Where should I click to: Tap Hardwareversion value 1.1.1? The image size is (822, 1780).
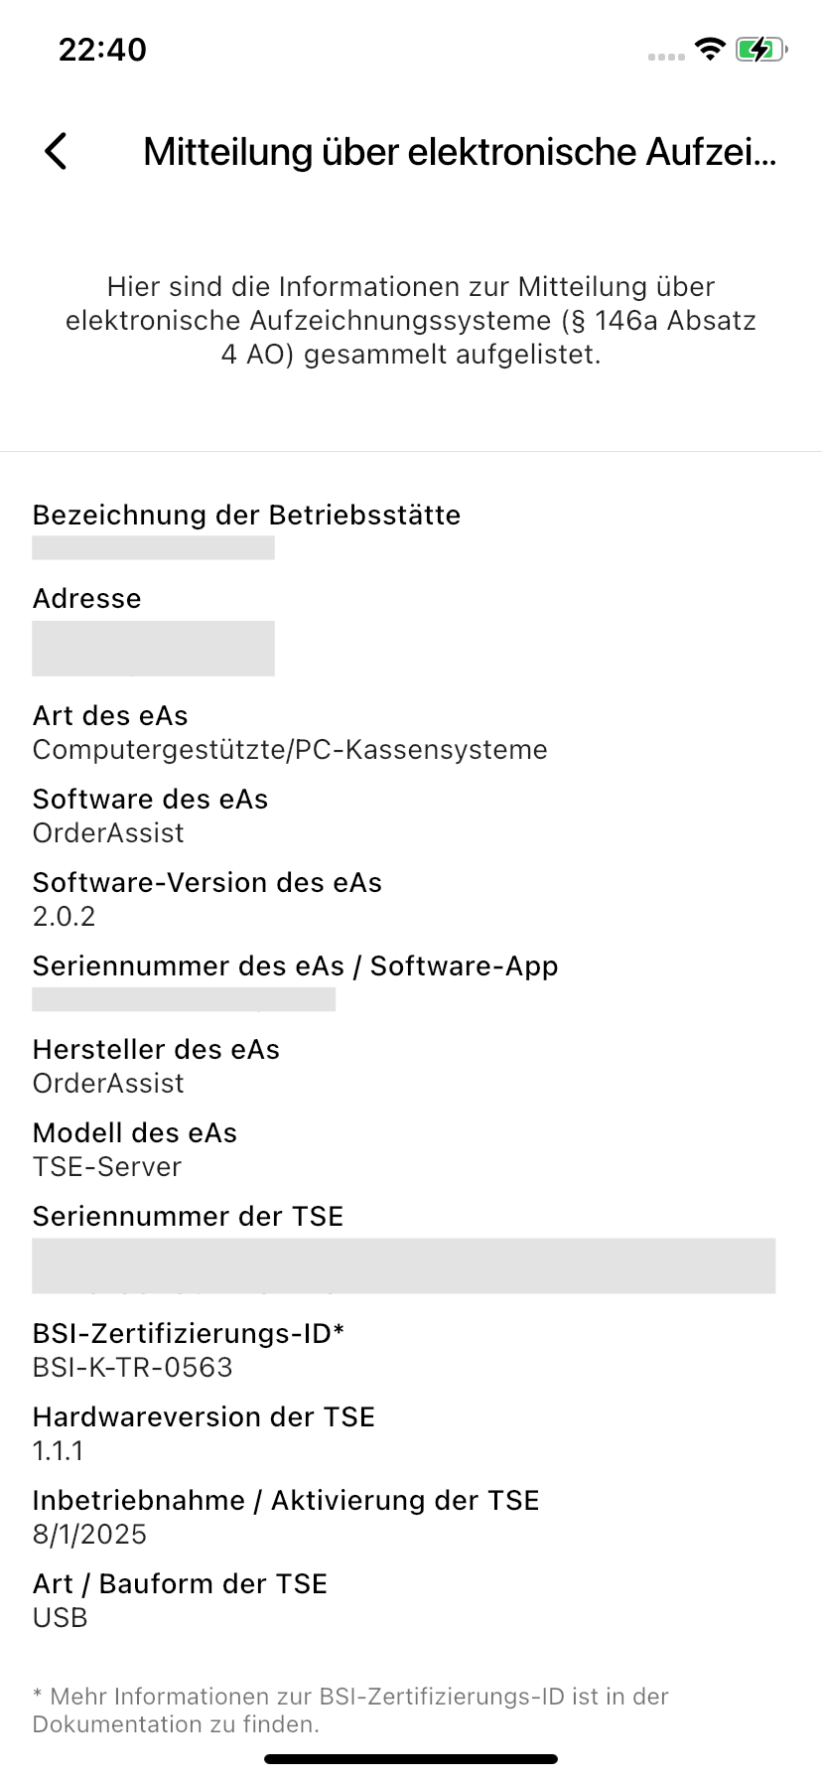(x=59, y=1450)
